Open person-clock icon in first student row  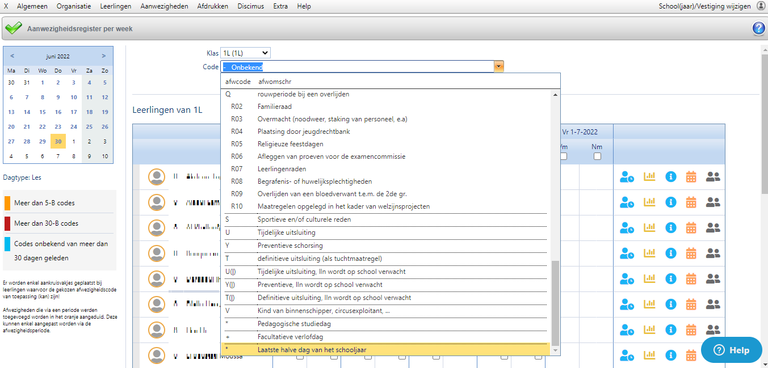(627, 177)
